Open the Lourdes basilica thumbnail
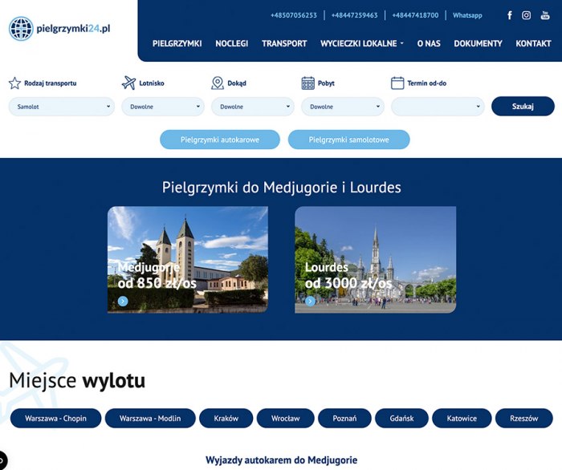The image size is (562, 470). coord(375,260)
